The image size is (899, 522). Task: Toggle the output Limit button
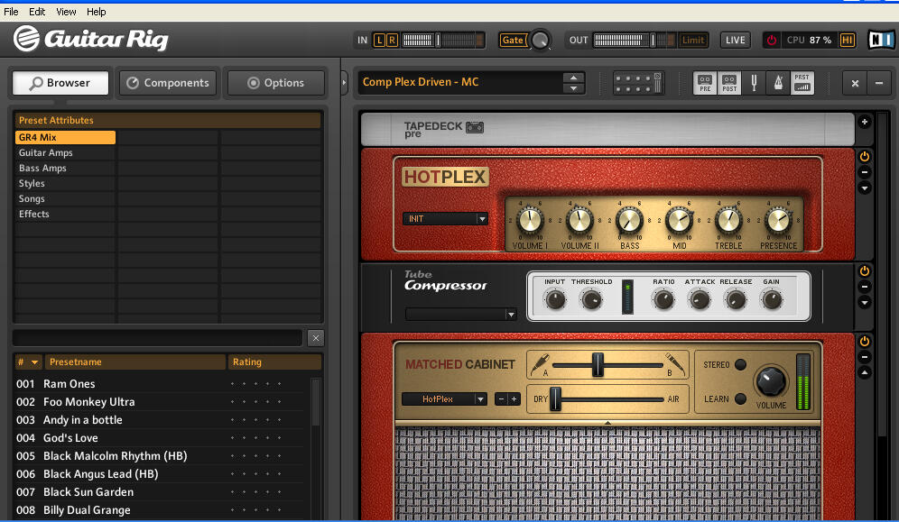coord(692,40)
